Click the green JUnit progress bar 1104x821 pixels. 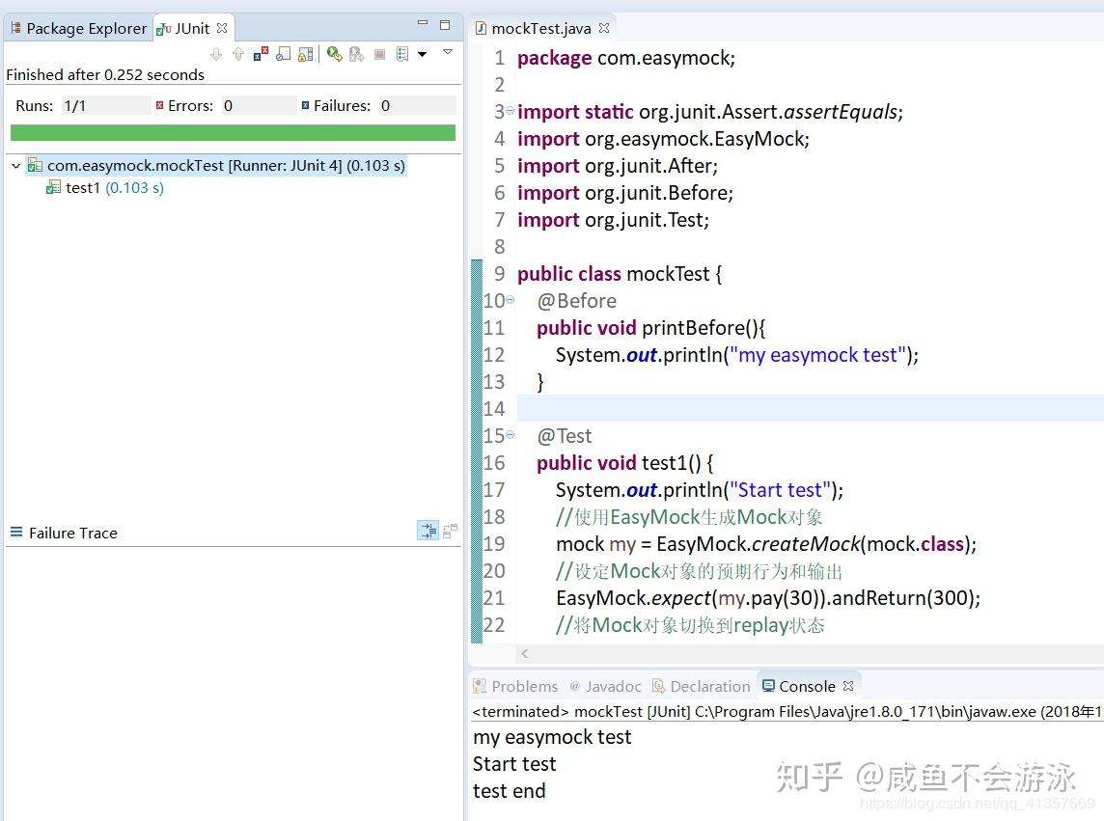[233, 132]
